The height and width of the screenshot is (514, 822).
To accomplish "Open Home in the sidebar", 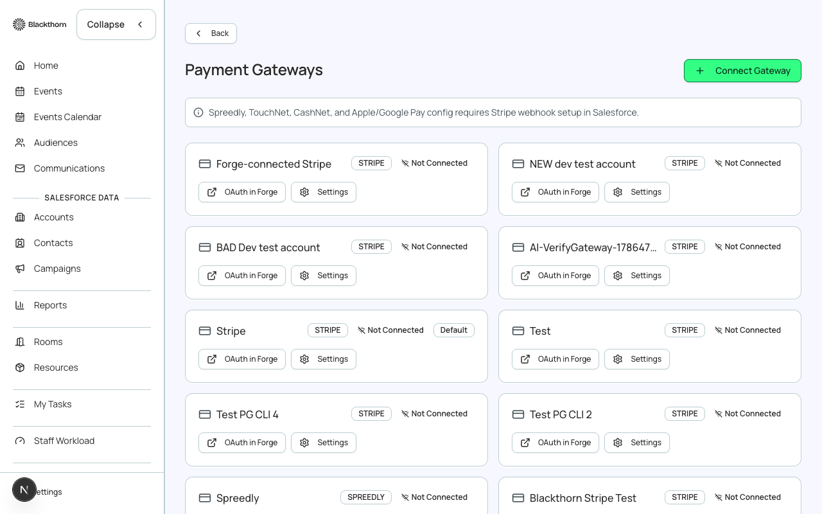I will coord(82,66).
